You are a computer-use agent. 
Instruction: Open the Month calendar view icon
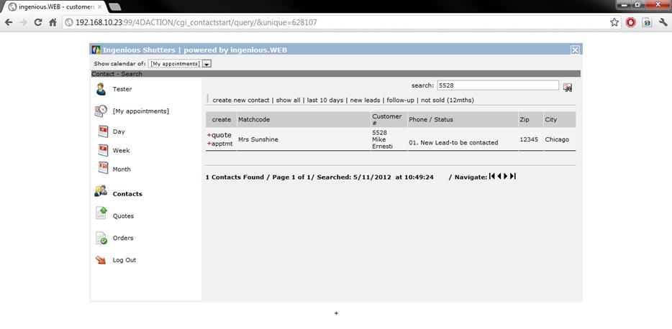pos(103,169)
